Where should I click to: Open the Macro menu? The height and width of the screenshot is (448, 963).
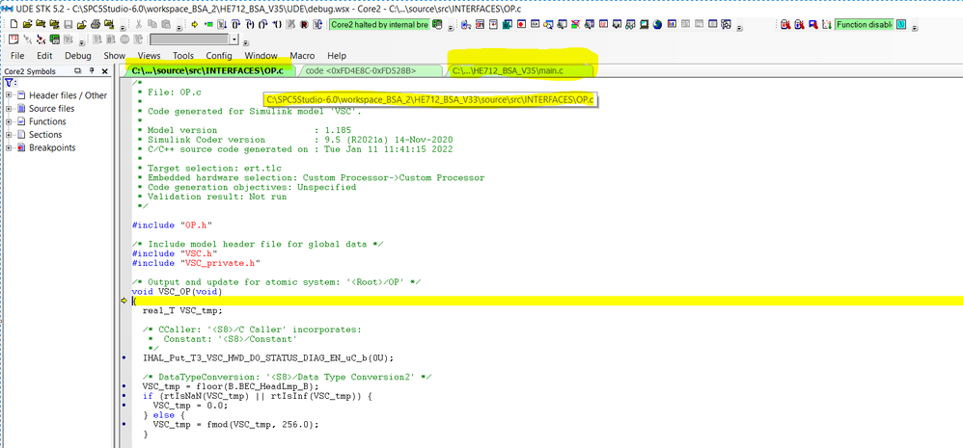click(x=302, y=55)
